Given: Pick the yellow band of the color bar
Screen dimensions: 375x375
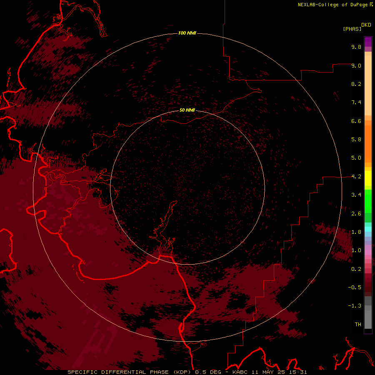Looking at the screenshot, I should pos(368,178).
